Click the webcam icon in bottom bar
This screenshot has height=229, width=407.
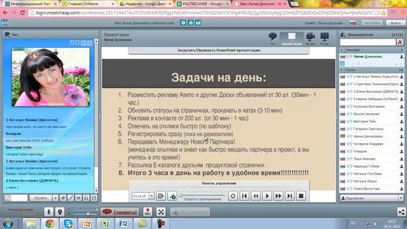pos(60,212)
